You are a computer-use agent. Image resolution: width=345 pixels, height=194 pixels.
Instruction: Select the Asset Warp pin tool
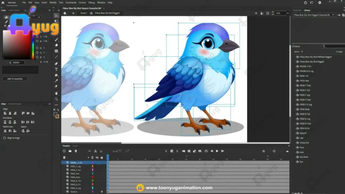click(56, 86)
